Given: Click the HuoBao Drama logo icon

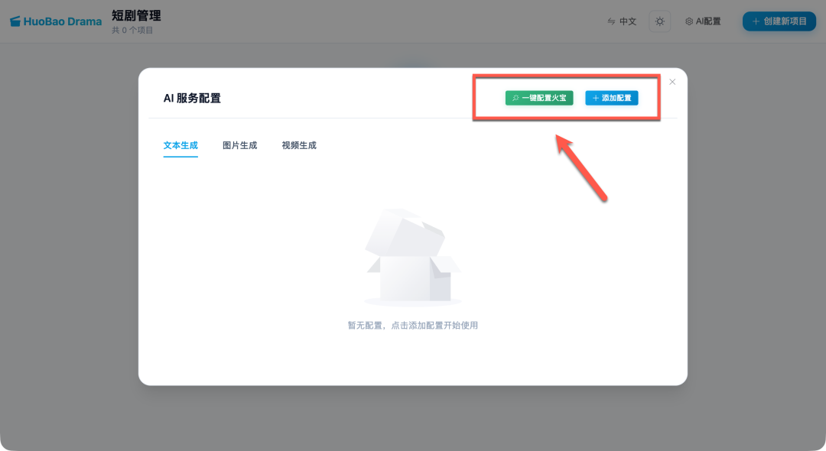Looking at the screenshot, I should [x=14, y=21].
